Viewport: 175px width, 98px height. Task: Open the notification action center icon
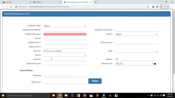164,96
